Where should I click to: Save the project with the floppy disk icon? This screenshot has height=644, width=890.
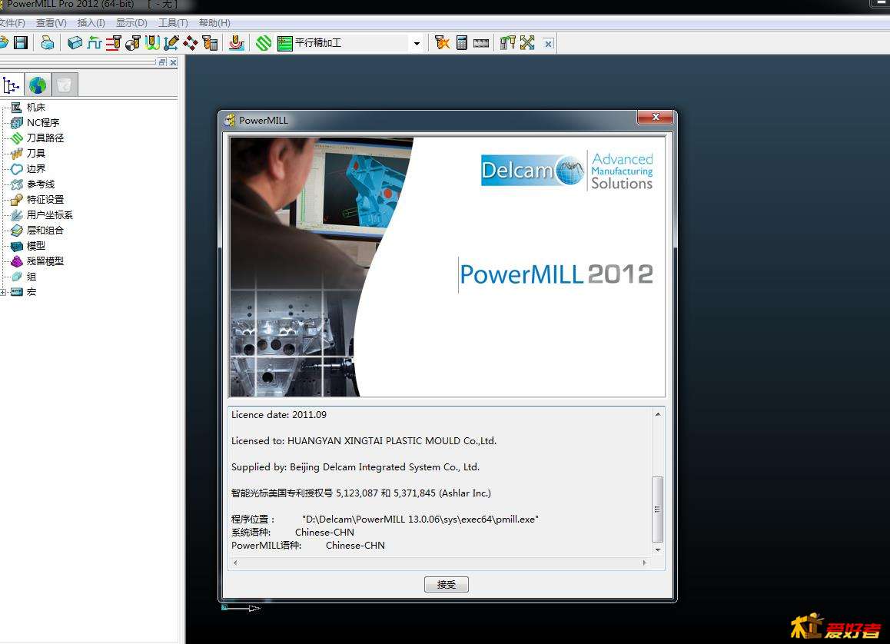(x=21, y=42)
